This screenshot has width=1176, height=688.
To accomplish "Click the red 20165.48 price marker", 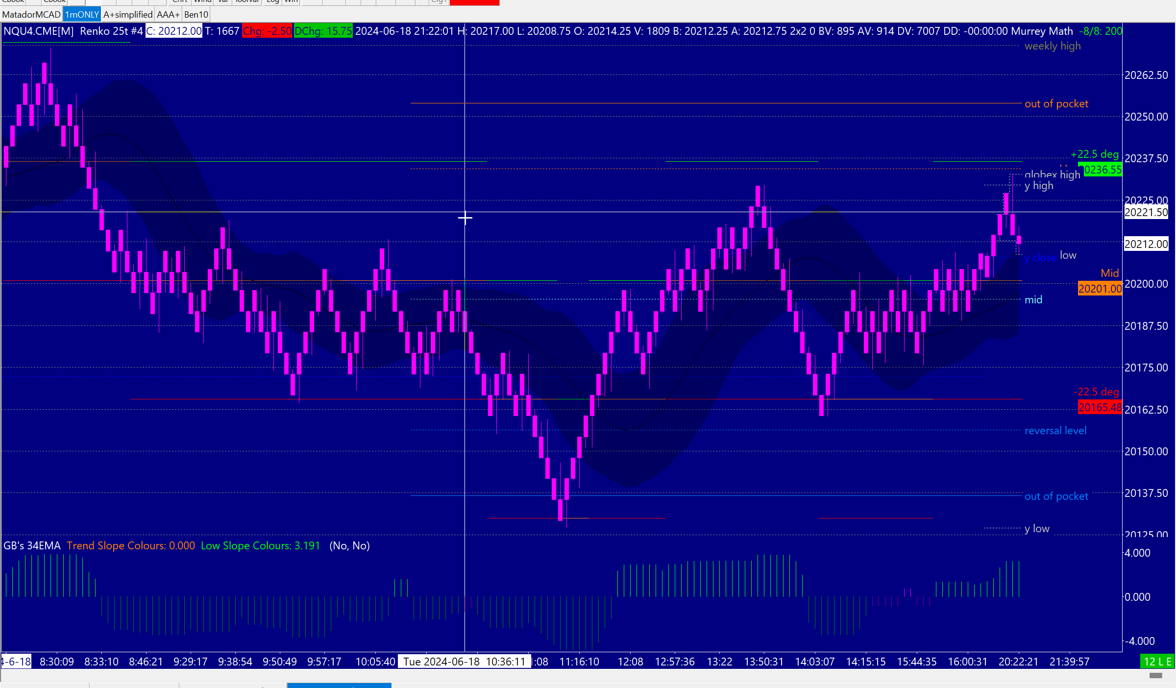I will (x=1100, y=407).
